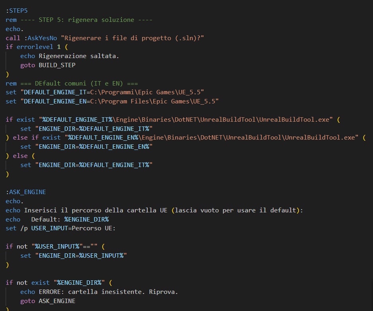The height and width of the screenshot is (311, 373).
Task: Click the "Rigenerazione saltata." echo text
Action: (x=79, y=56)
